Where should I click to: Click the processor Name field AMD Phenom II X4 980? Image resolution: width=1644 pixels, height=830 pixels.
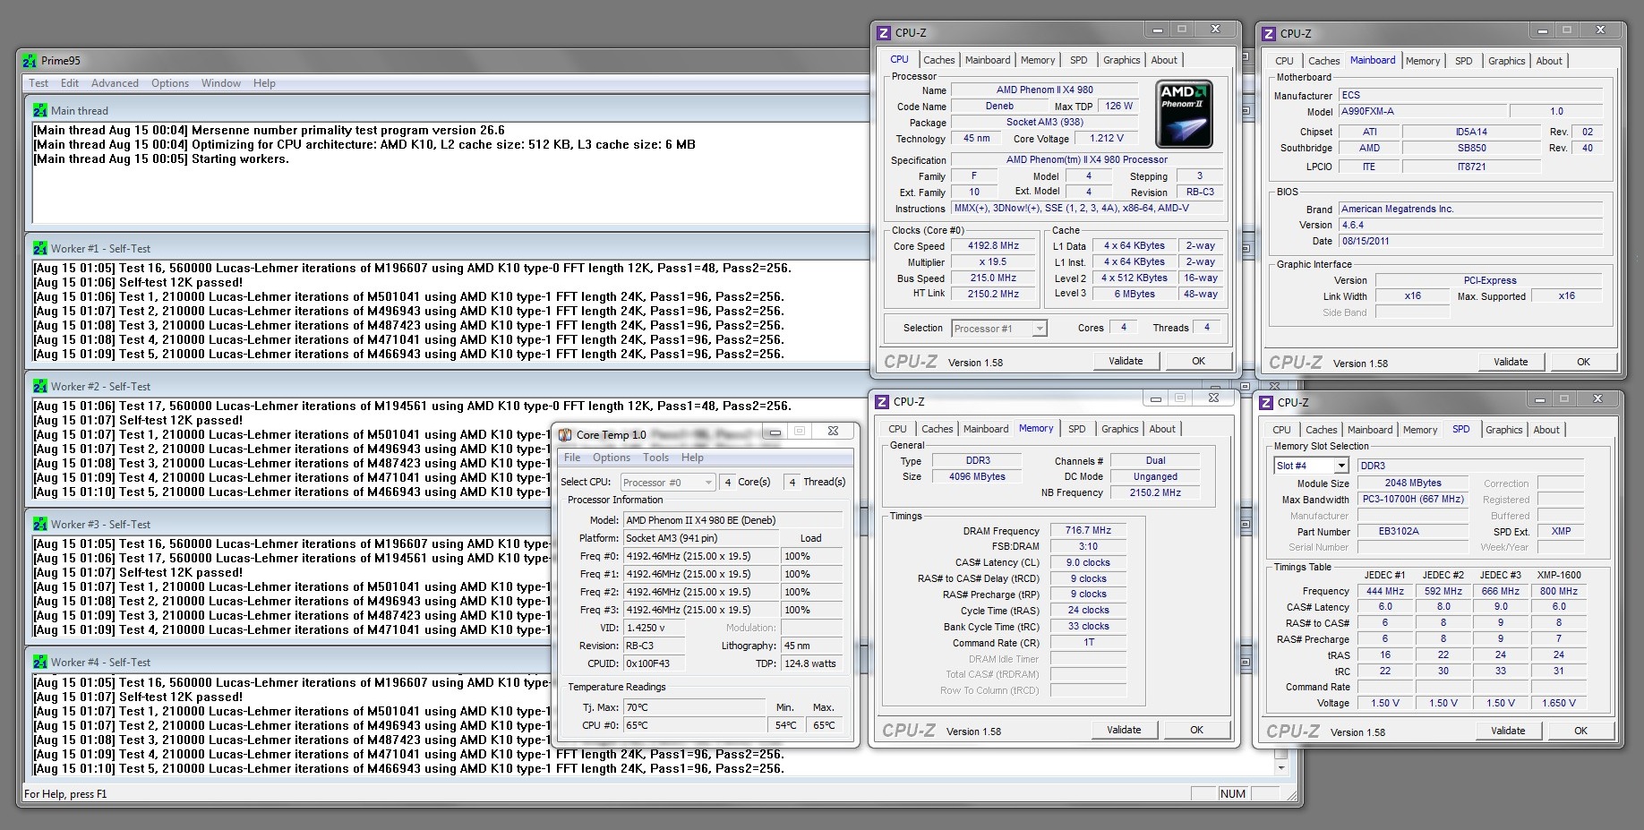(x=1044, y=90)
